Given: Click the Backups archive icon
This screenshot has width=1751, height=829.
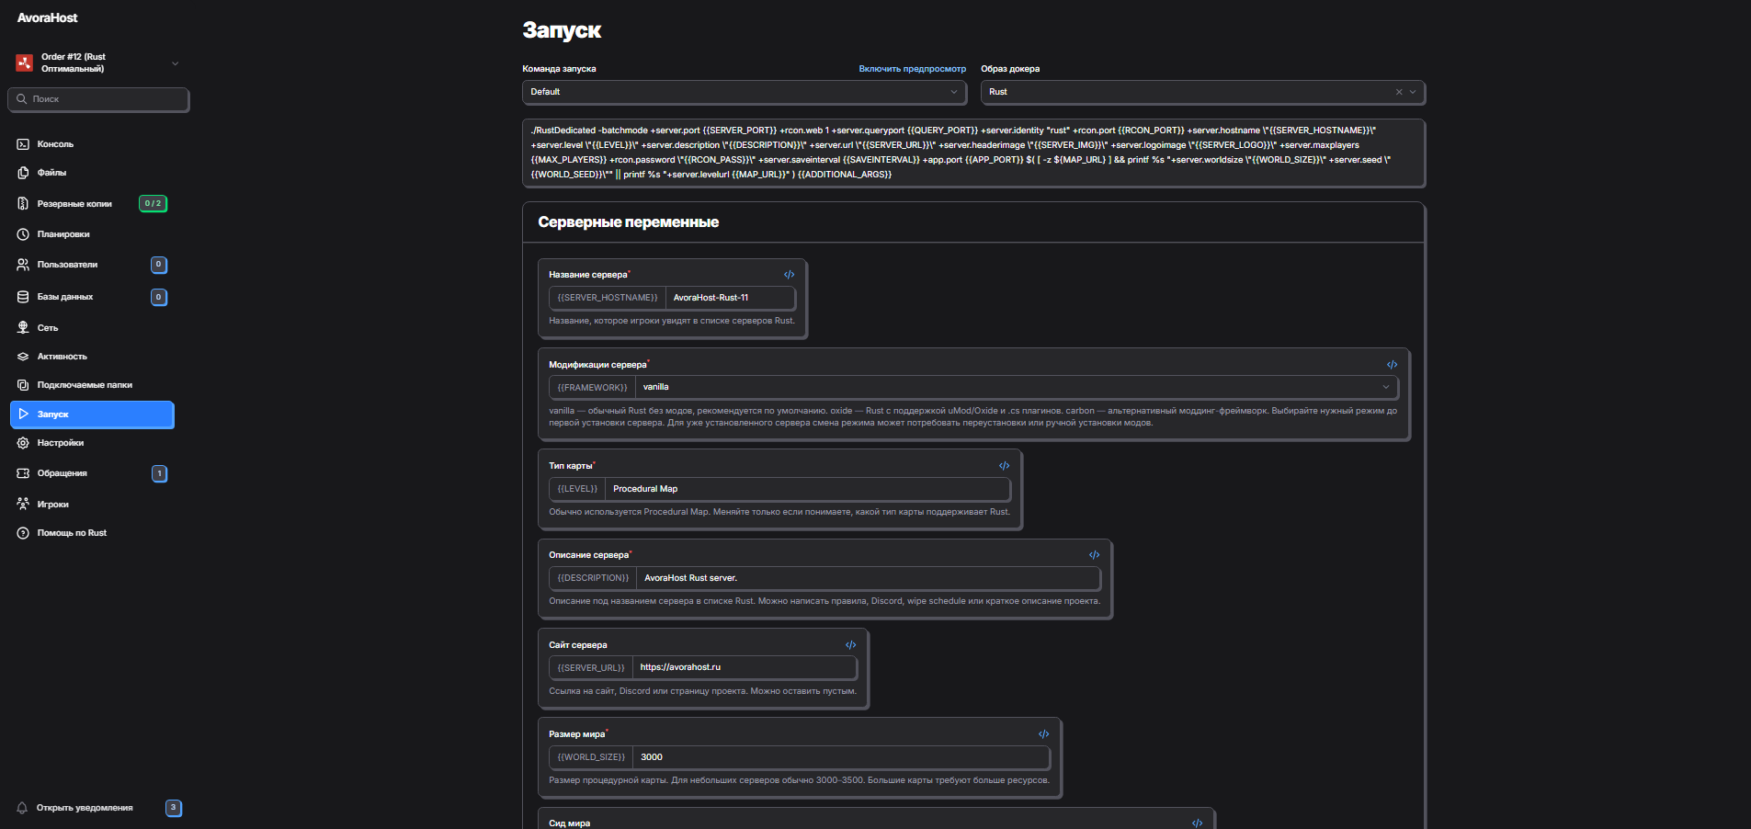Looking at the screenshot, I should click(x=23, y=204).
